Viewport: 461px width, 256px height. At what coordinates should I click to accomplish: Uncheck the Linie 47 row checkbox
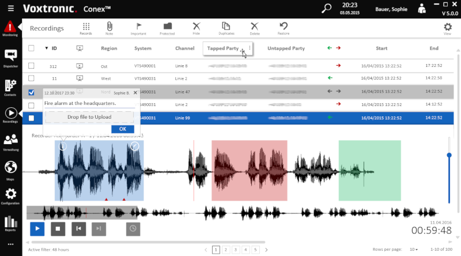click(x=31, y=92)
